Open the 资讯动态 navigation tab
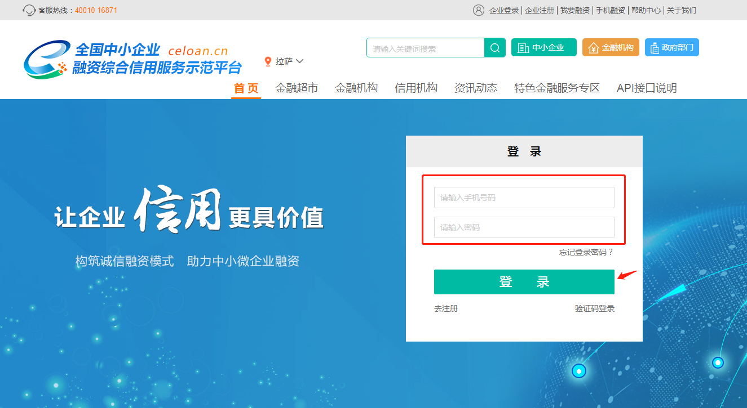 point(476,88)
